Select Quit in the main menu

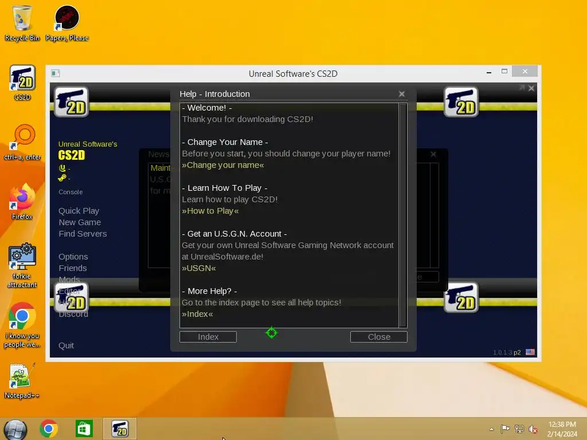click(x=66, y=345)
